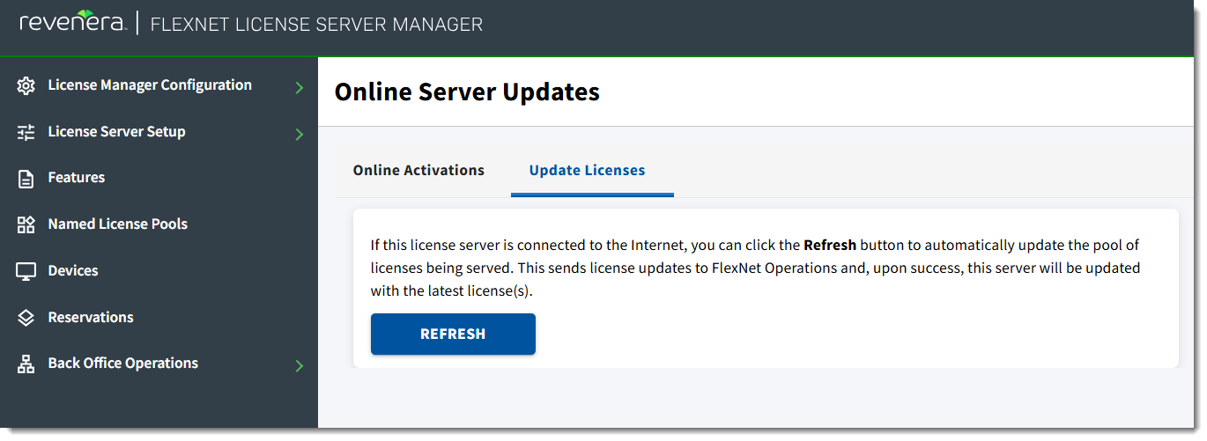Expand License Manager Configuration chevron arrow

300,88
